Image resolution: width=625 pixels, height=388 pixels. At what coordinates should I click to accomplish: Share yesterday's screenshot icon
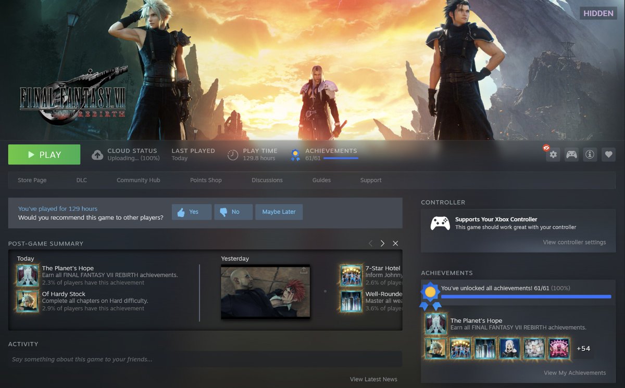coord(304,270)
